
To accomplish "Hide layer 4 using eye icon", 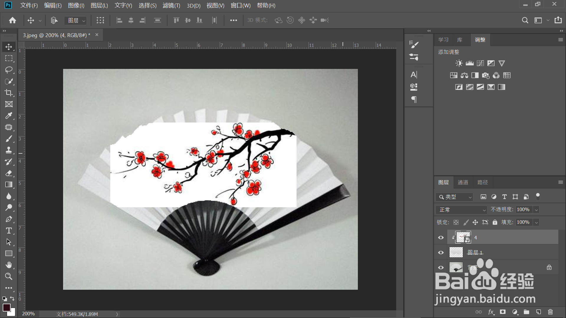I will pyautogui.click(x=441, y=238).
